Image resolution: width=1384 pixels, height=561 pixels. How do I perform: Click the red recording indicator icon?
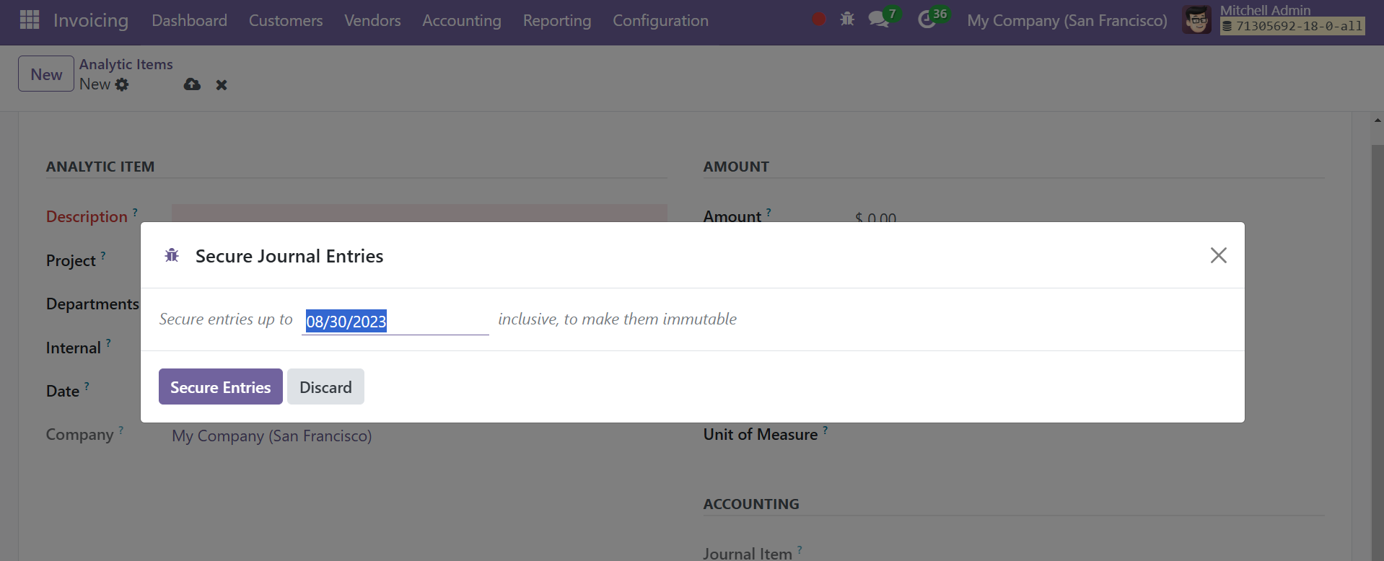click(x=818, y=19)
